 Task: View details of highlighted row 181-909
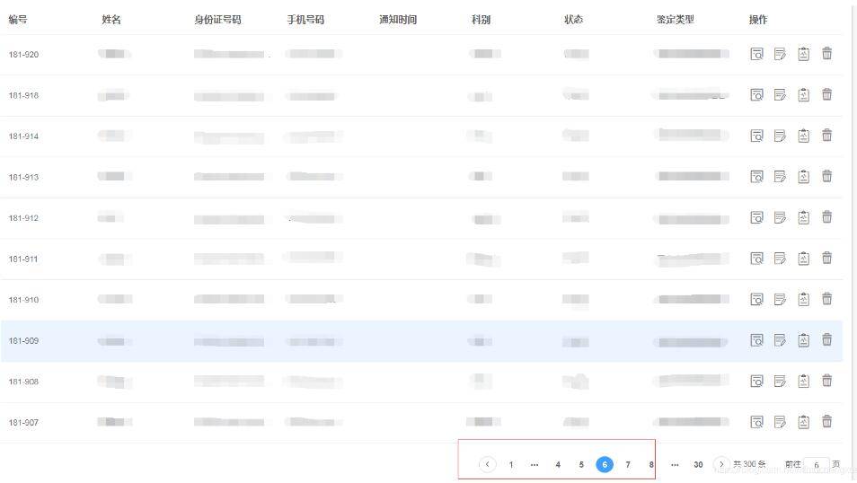(x=756, y=340)
